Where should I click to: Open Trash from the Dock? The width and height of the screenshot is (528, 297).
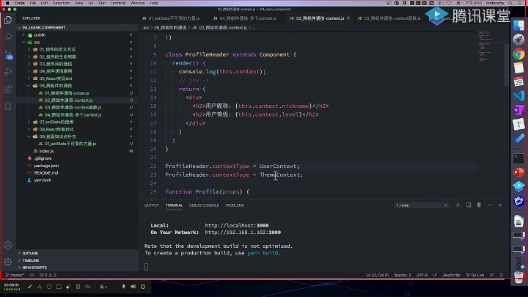pyautogui.click(x=518, y=276)
